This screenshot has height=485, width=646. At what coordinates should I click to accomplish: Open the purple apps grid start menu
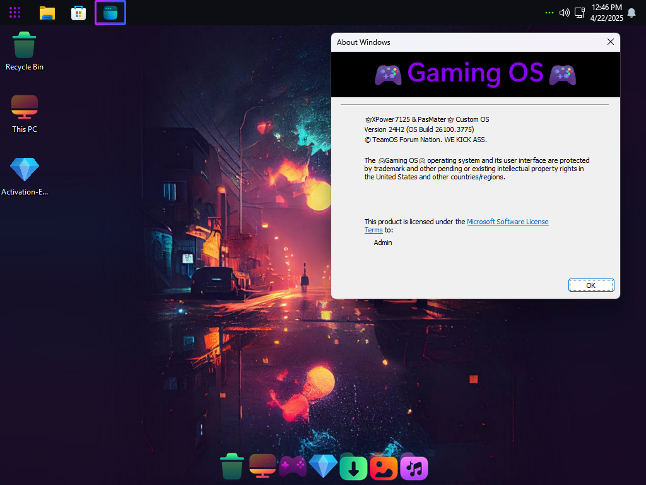pyautogui.click(x=15, y=13)
